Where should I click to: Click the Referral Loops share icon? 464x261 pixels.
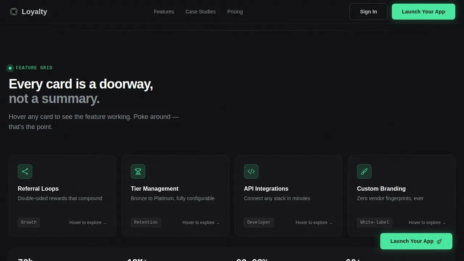[x=25, y=171]
